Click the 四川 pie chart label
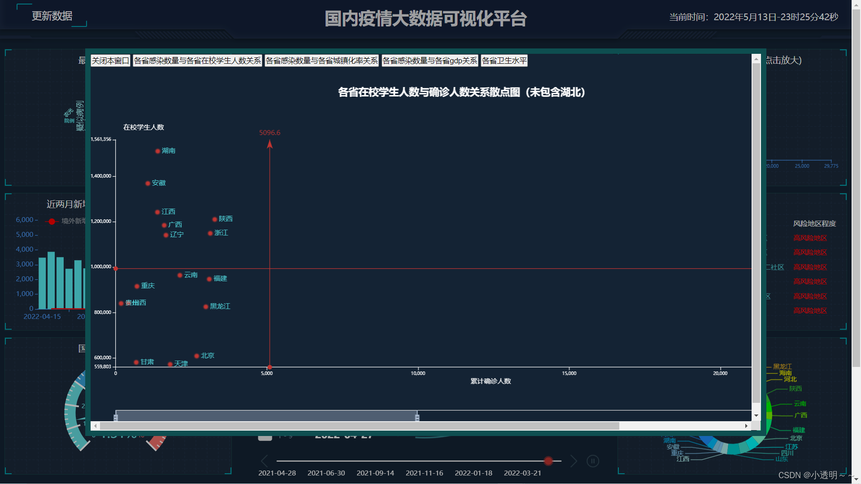The image size is (861, 484). tap(787, 453)
